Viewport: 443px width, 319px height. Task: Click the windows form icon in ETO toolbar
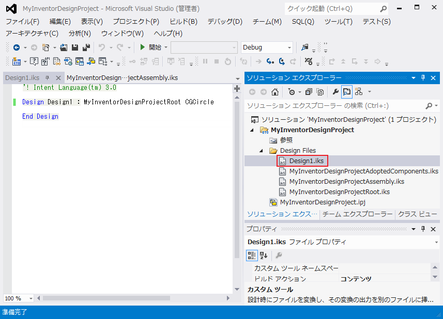pos(80,61)
